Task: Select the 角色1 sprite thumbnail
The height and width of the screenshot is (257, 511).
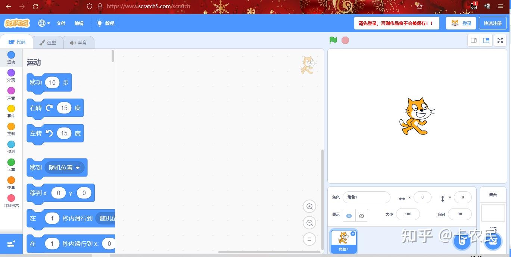Action: click(343, 241)
